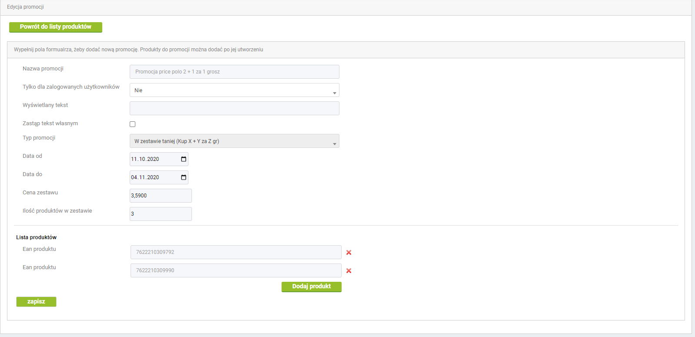Expand the Typ promocji dropdown
Viewport: 695px width, 337px height.
click(x=234, y=141)
